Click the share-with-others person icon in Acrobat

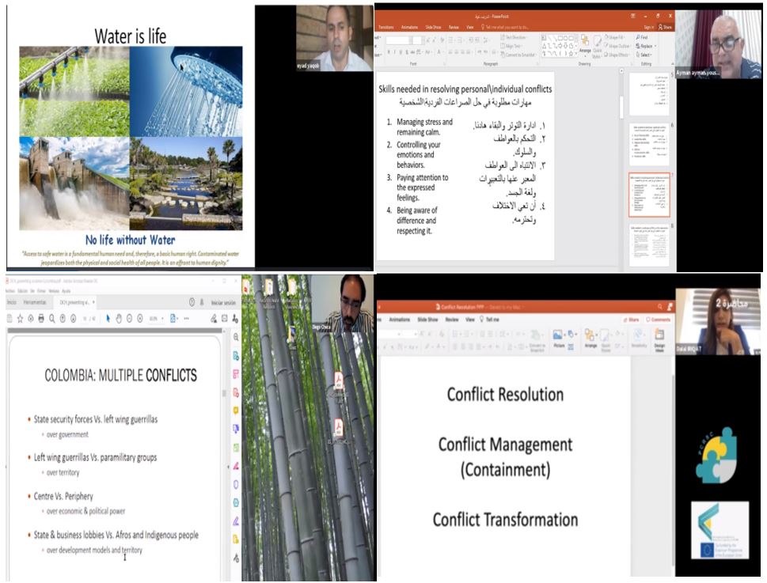click(x=235, y=319)
